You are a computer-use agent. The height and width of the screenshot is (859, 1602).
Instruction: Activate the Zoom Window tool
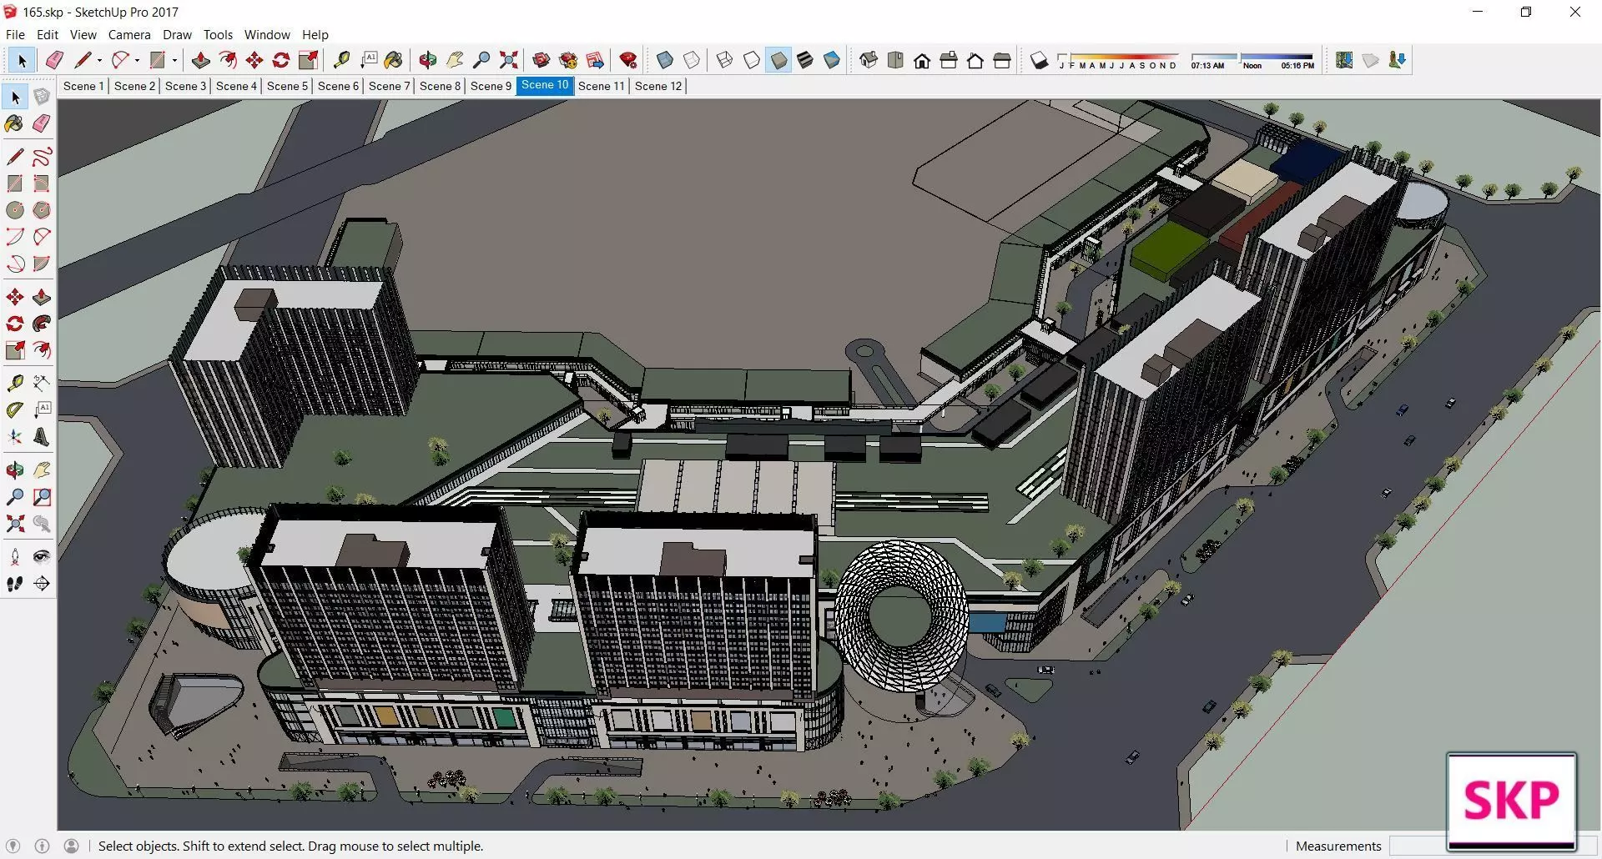tap(42, 497)
